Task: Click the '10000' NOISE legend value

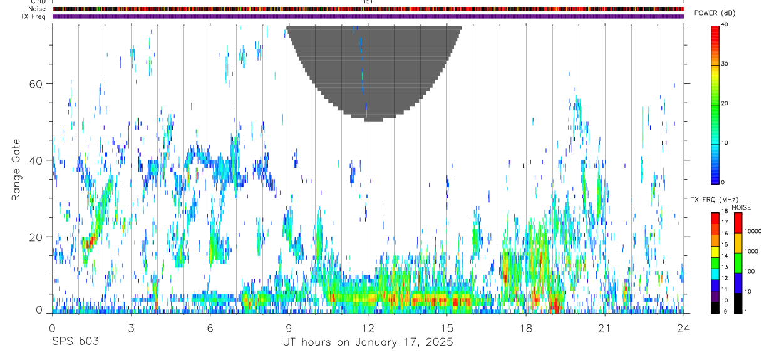Action: click(x=753, y=231)
